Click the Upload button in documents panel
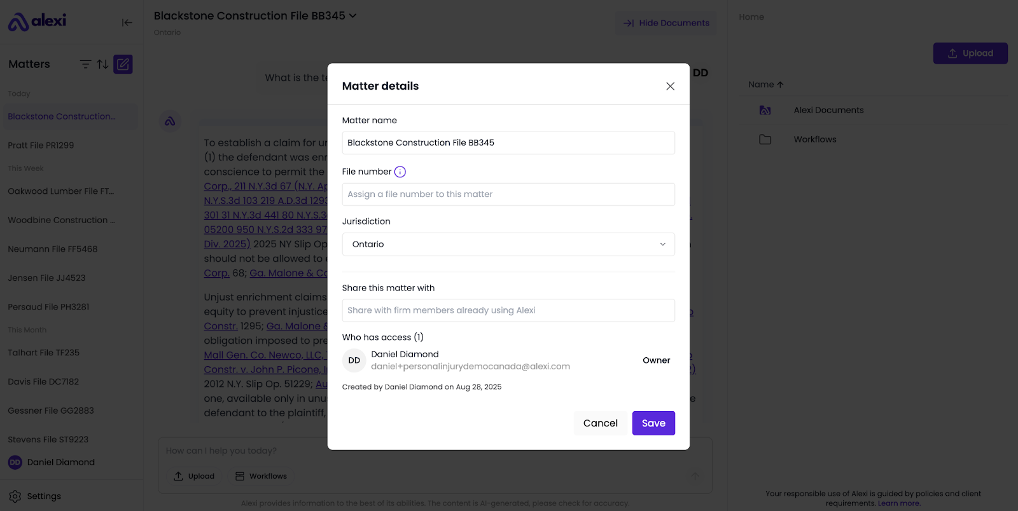 click(970, 53)
